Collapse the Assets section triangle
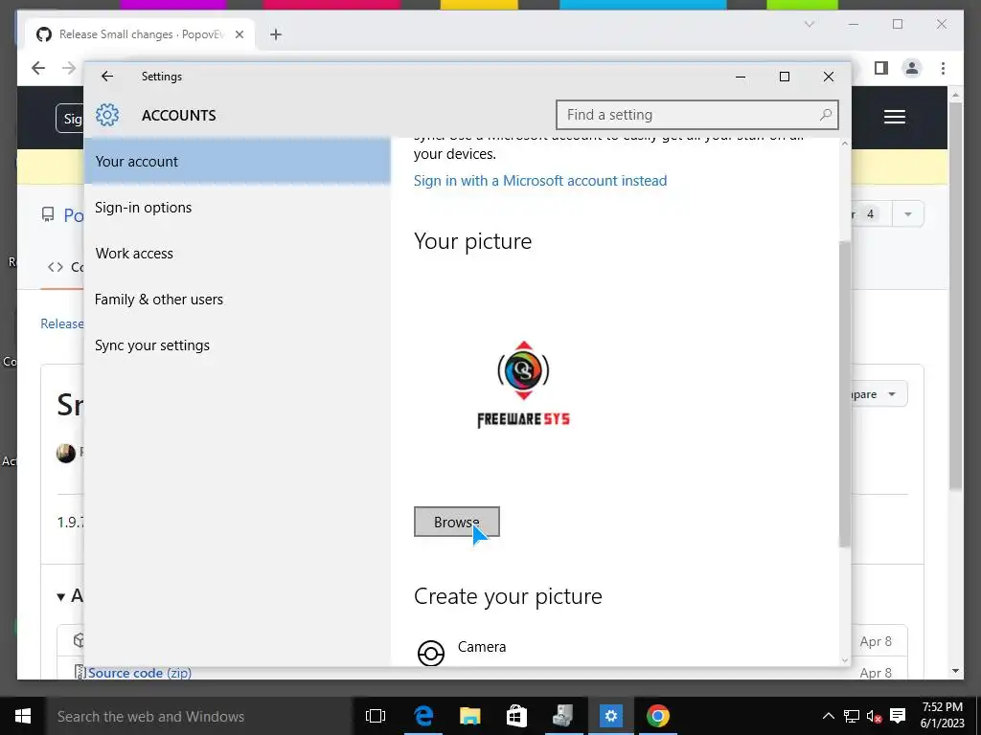 tap(60, 597)
